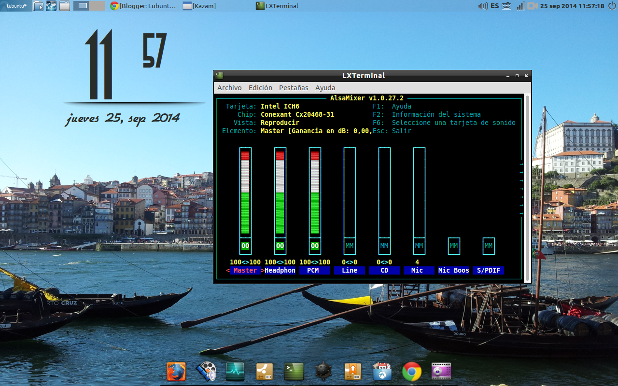Launch LXTerminal from the dock
The image size is (618, 386).
point(294,372)
